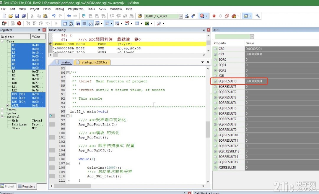Image resolution: width=319 pixels, height=194 pixels.
Task: Comment out the selection icon
Action: [125, 16]
